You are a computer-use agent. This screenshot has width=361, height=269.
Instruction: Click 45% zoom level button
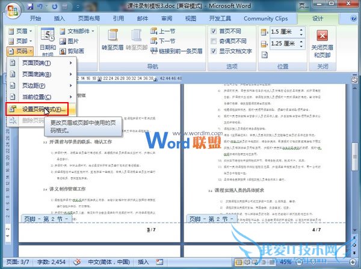click(286, 262)
